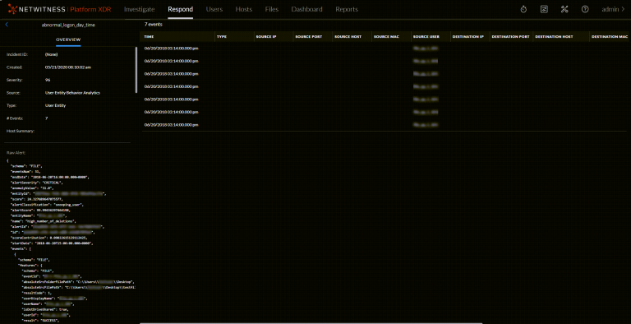Click the 'absoluteSrcFolderFilePath' JSON line

click(x=77, y=282)
